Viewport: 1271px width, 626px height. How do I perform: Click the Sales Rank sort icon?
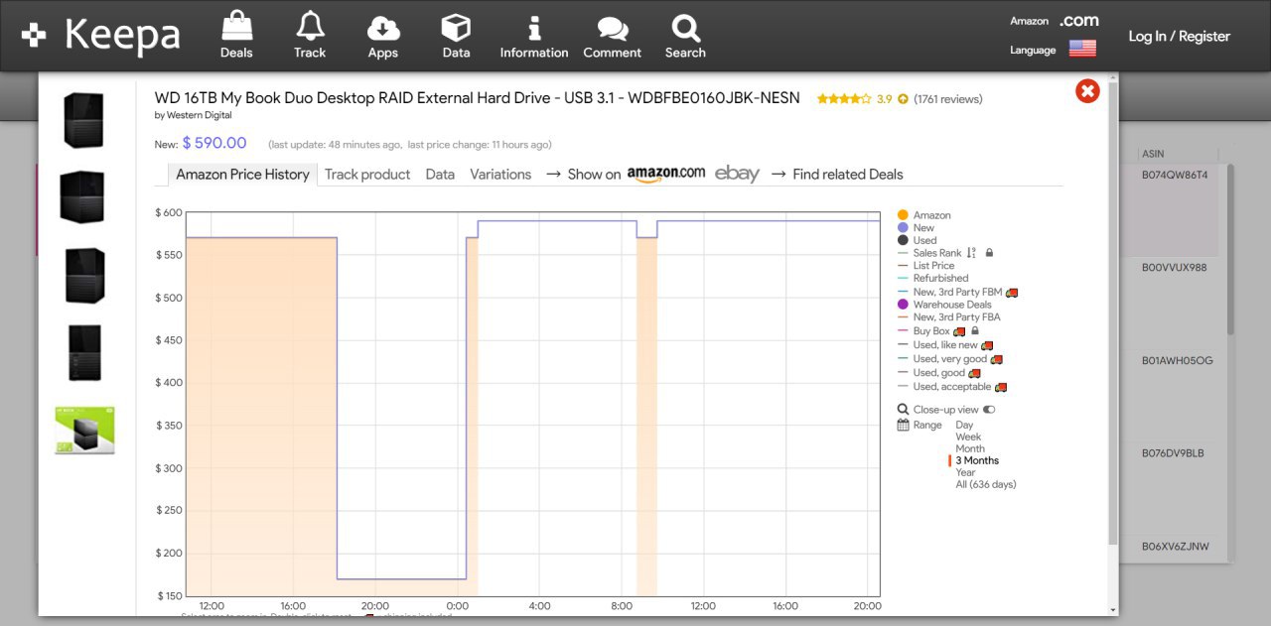coord(971,253)
